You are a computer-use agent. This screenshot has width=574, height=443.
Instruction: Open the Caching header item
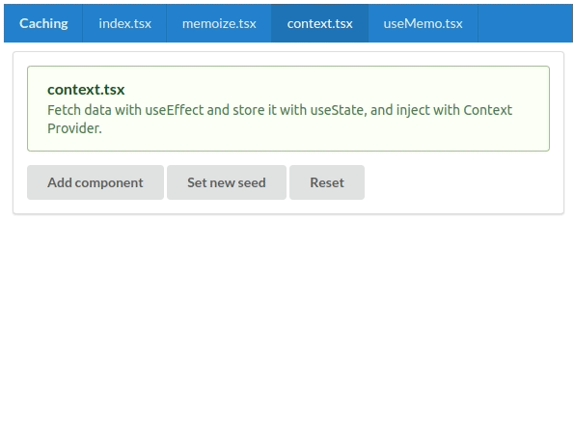[43, 23]
